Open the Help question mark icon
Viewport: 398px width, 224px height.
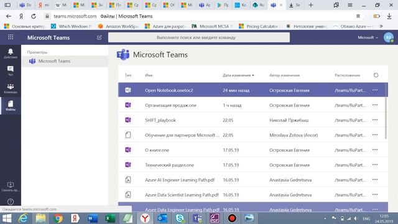[x=11, y=202]
